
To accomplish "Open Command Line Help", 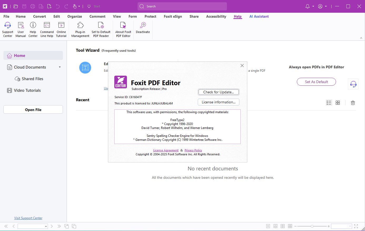I will tap(47, 30).
